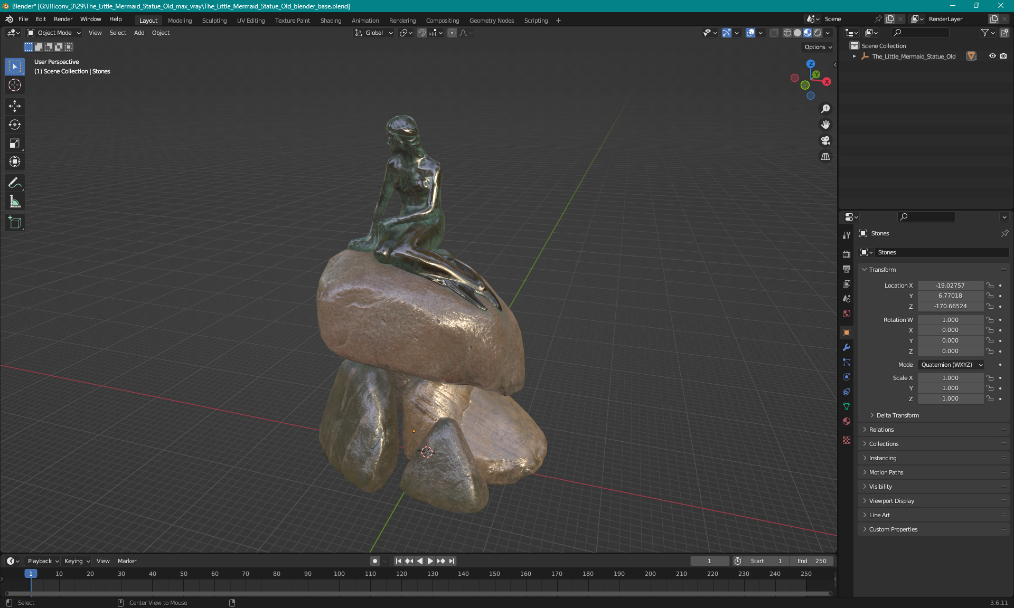Switch to the Shading workspace tab

click(x=331, y=21)
